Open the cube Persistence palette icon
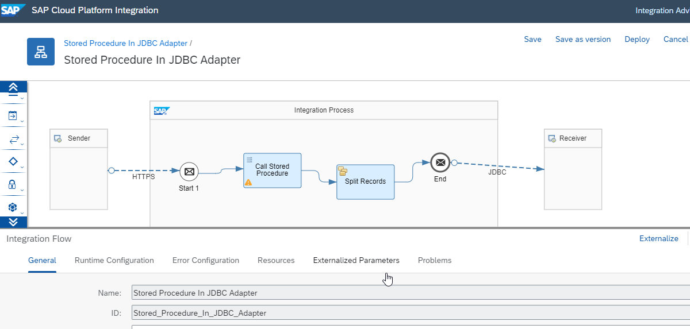Viewport: 690px width, 329px height. [13, 207]
